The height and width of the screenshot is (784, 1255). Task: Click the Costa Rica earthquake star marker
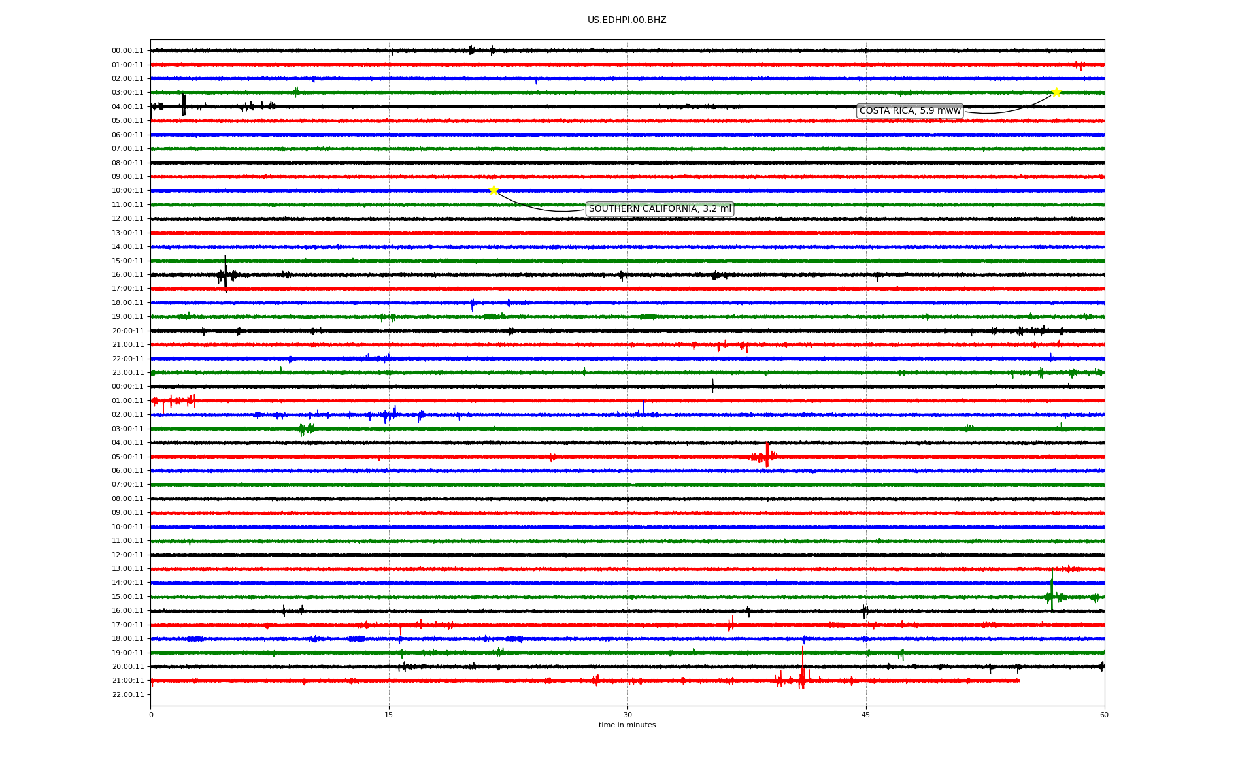[1056, 92]
